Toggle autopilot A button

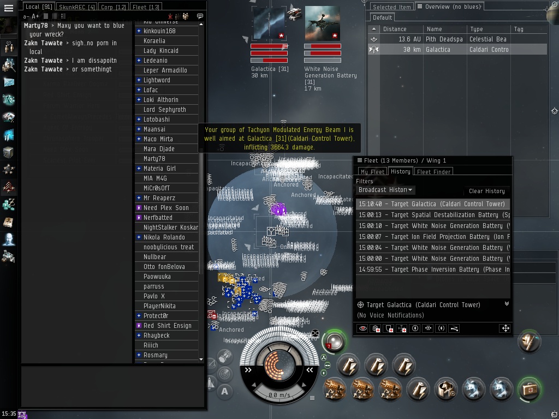[x=224, y=391]
